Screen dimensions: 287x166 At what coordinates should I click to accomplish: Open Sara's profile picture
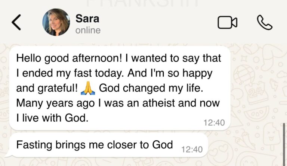pyautogui.click(x=56, y=22)
